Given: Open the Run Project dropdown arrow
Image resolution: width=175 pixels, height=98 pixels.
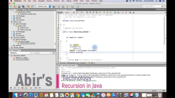Looking at the screenshot, I should [x=69, y=7].
